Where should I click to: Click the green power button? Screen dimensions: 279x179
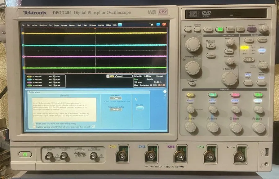(x=25, y=154)
